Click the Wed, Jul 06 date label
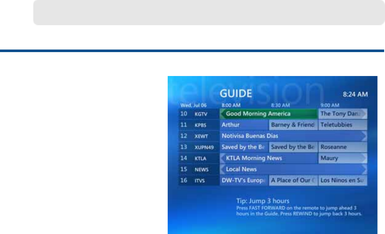This screenshot has width=385, height=234. point(193,105)
